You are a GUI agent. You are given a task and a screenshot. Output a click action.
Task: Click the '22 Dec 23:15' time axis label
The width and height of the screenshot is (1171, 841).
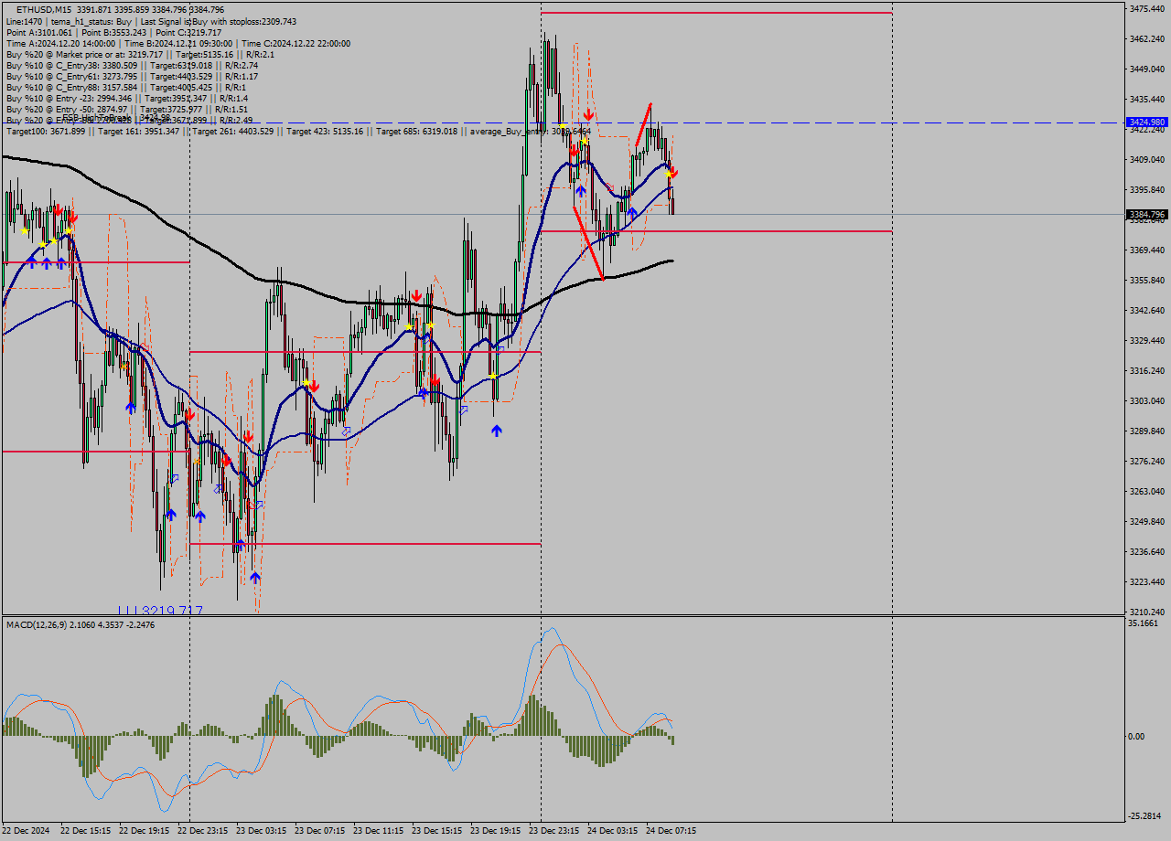202,831
